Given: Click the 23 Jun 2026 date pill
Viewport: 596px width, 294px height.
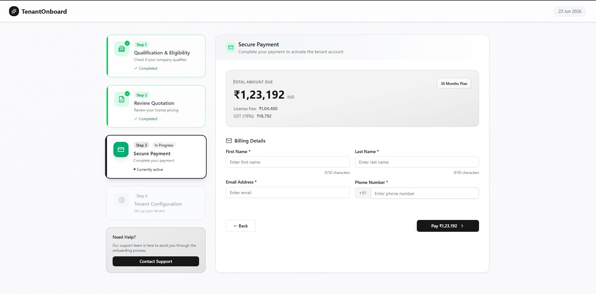Looking at the screenshot, I should (570, 11).
